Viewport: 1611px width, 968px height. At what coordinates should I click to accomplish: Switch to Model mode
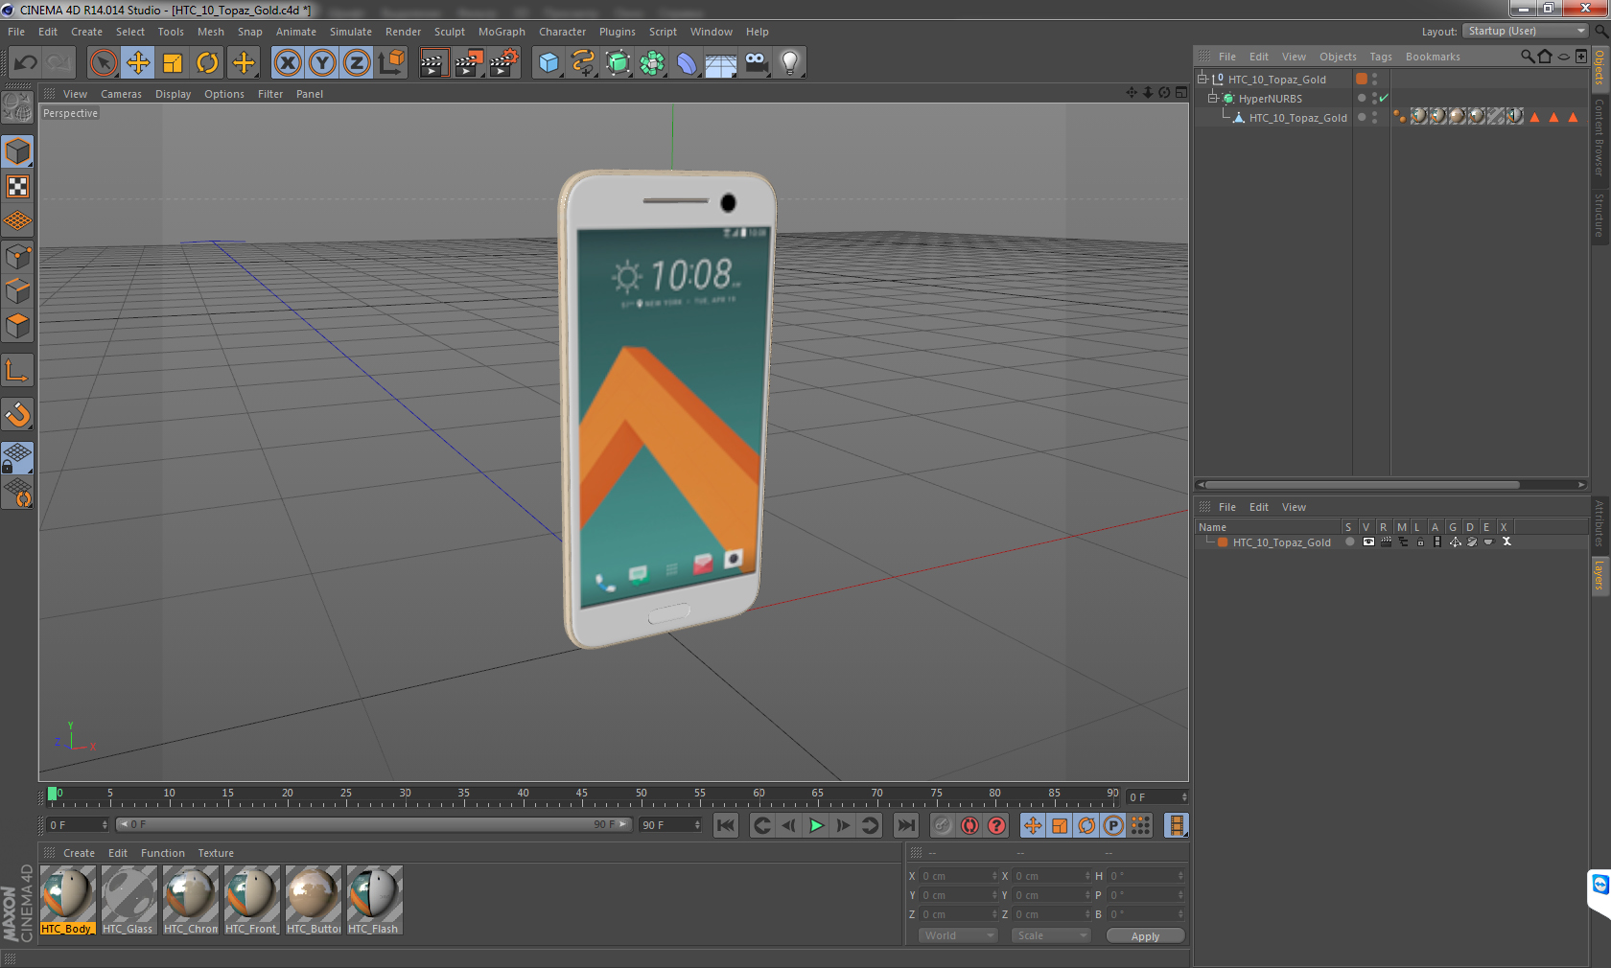click(x=18, y=152)
